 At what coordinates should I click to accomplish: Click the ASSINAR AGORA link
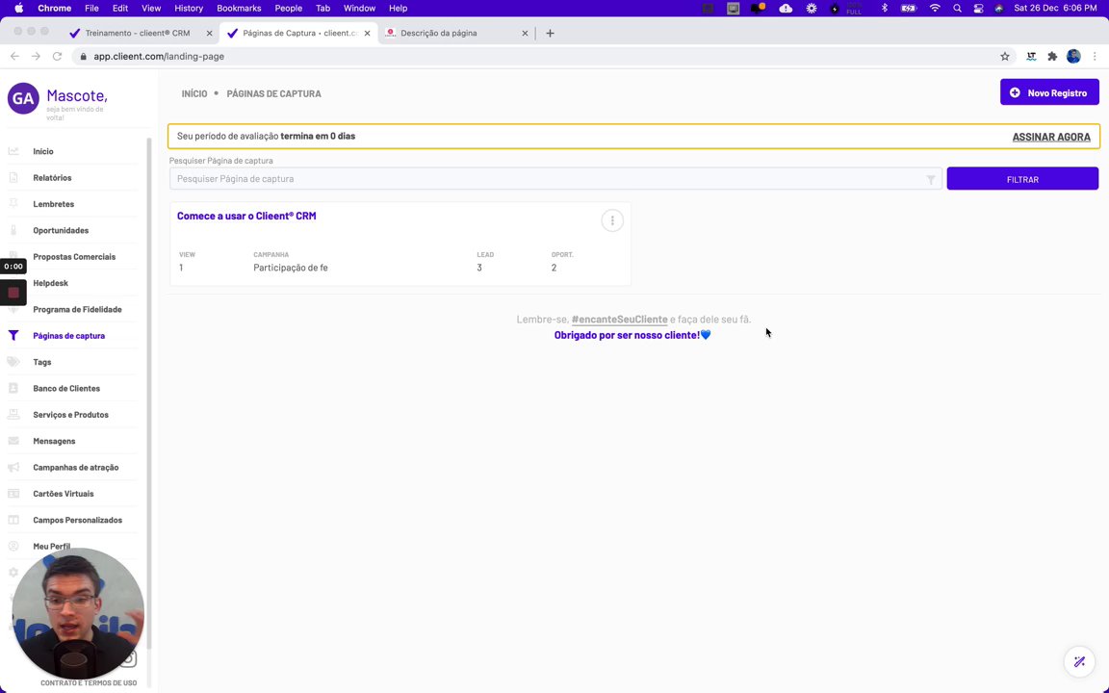(x=1051, y=138)
